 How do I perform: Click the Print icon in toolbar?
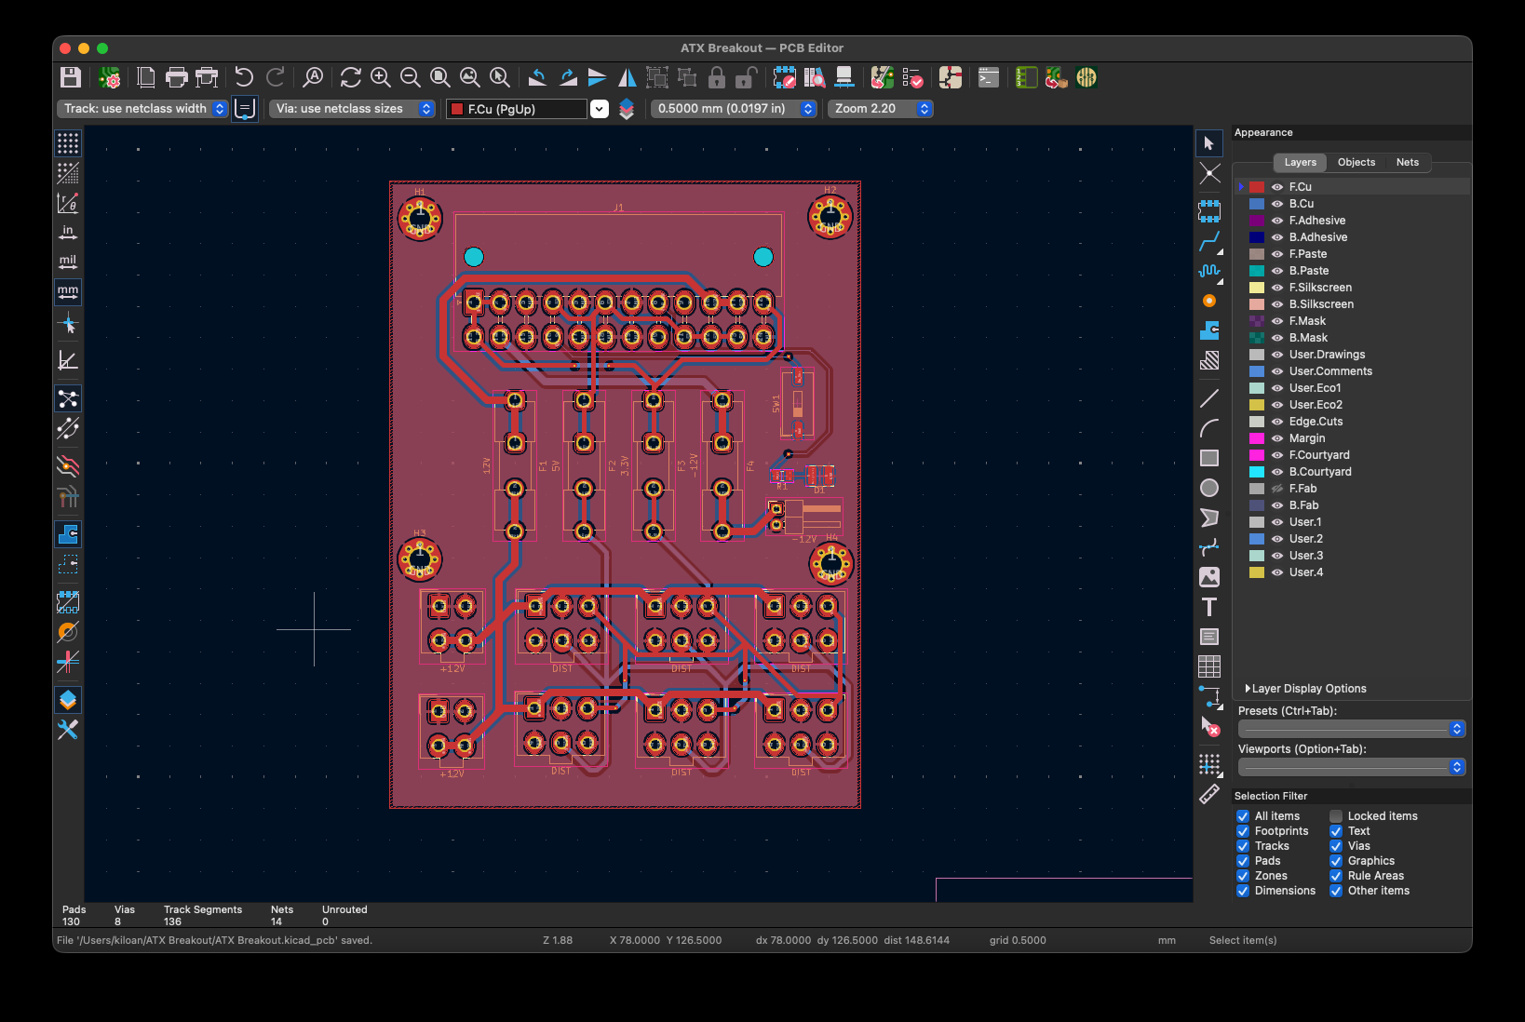click(176, 77)
